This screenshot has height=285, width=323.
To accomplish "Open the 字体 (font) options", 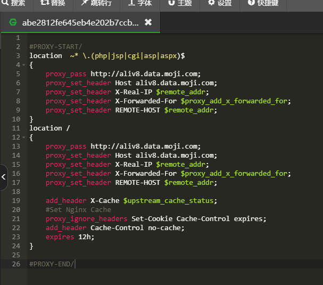I will tap(139, 3).
